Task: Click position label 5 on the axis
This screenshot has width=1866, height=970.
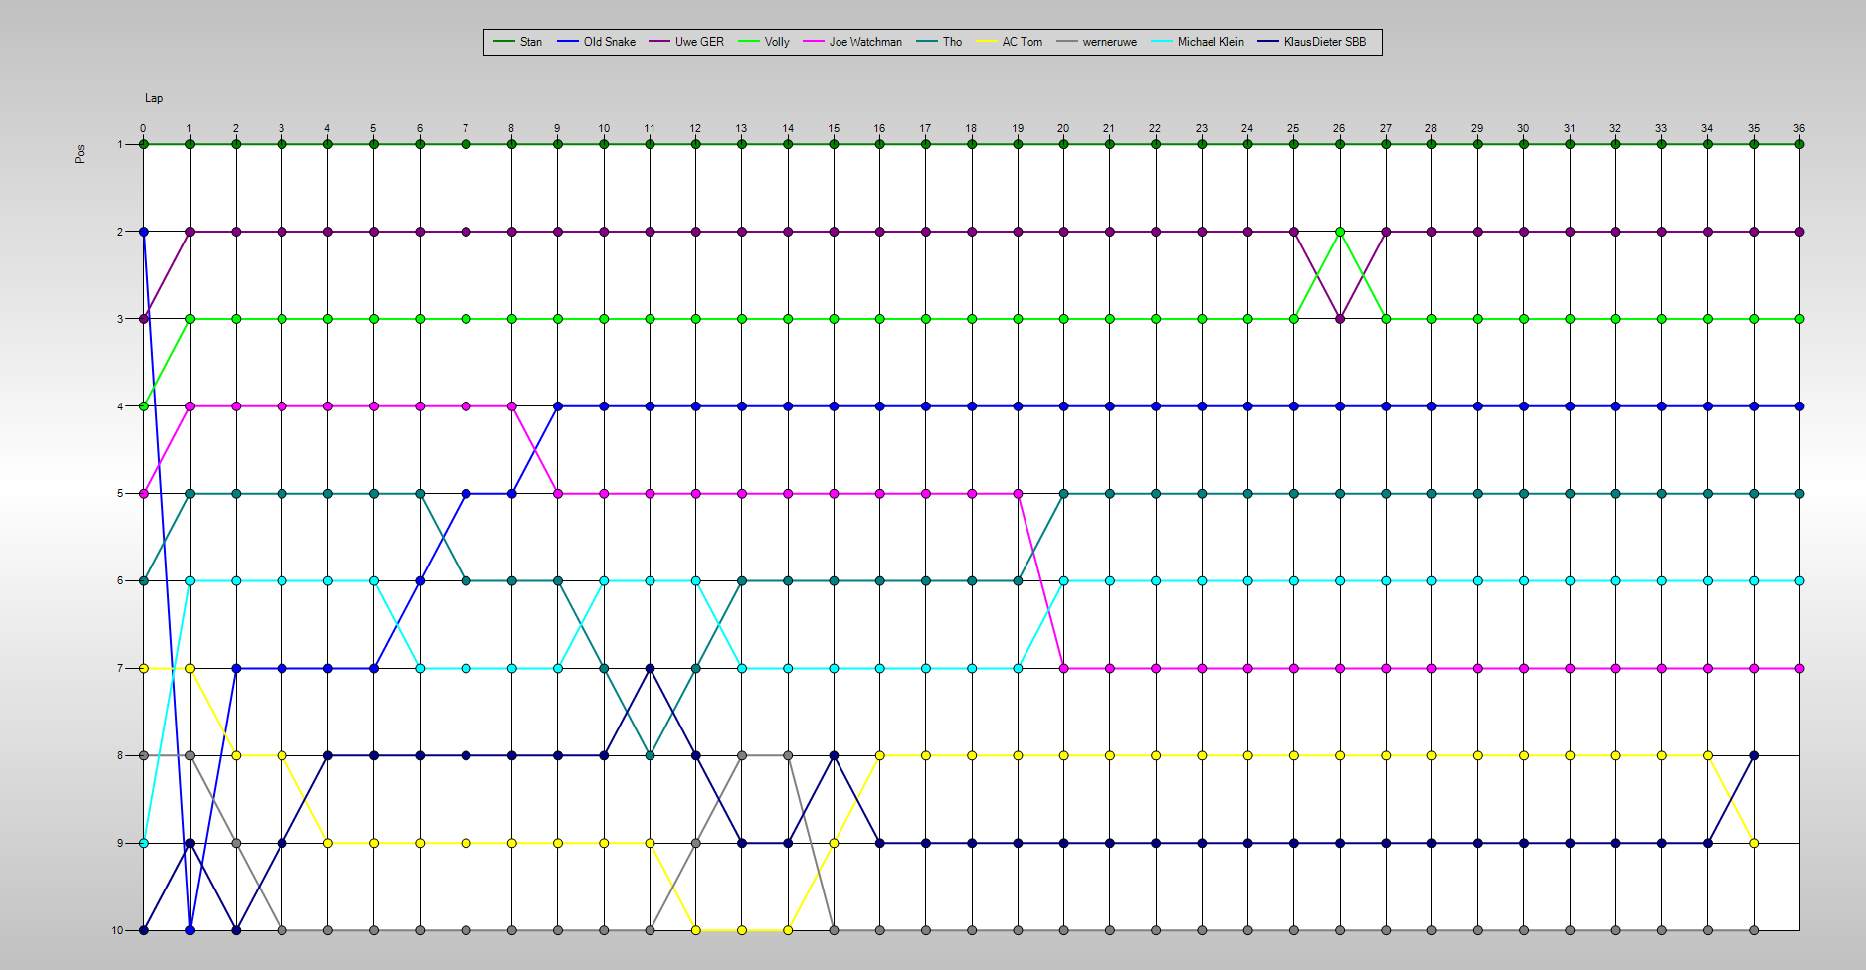Action: pyautogui.click(x=120, y=493)
